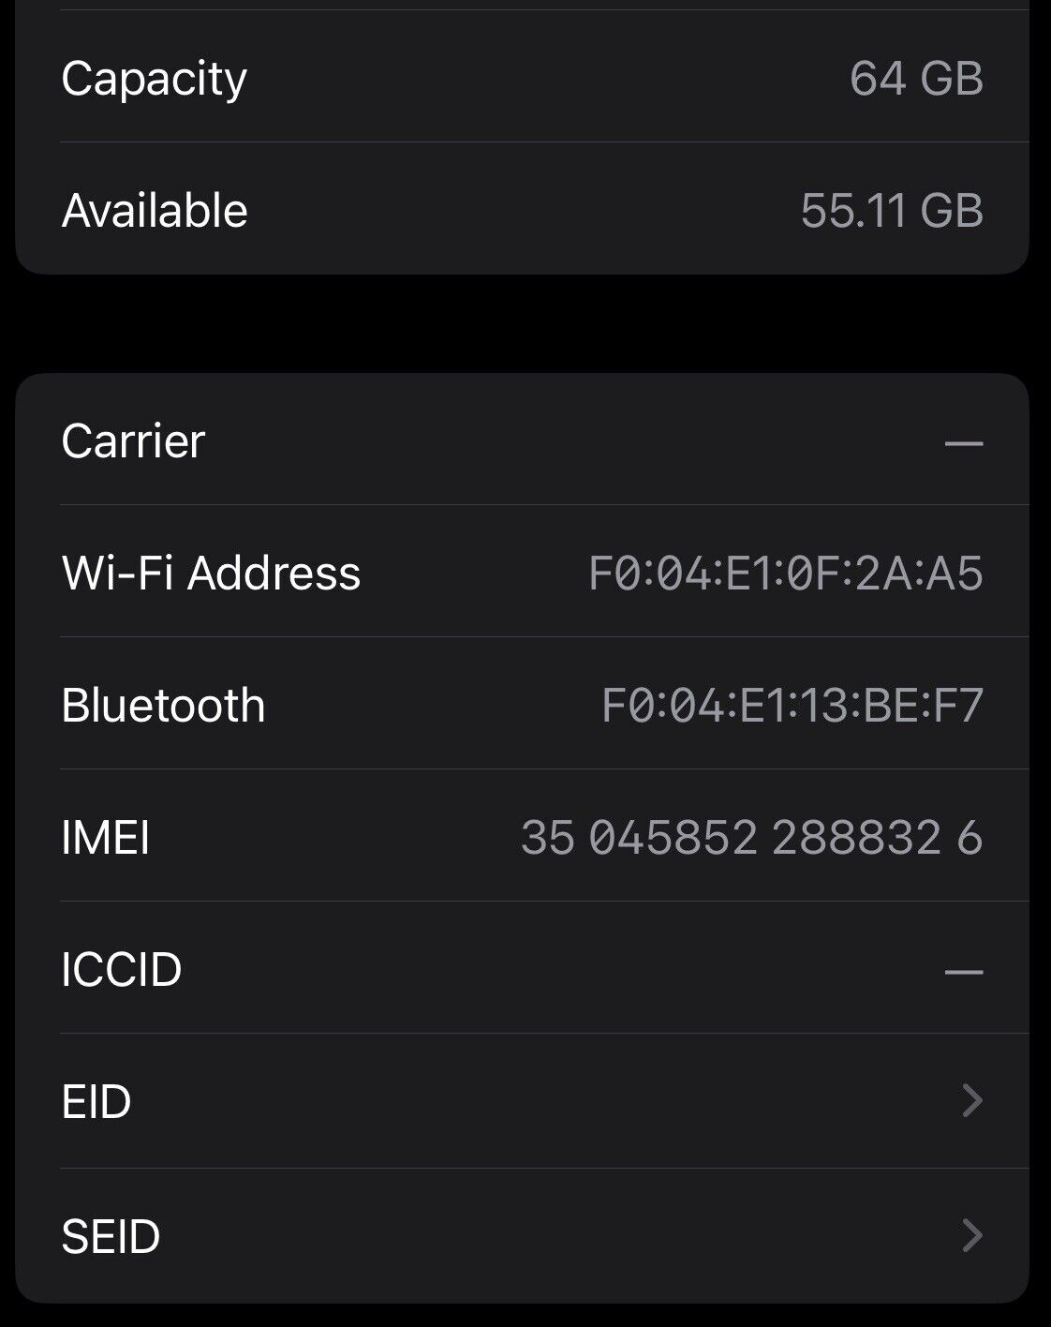
Task: Tap the Carrier label
Action: coord(133,441)
